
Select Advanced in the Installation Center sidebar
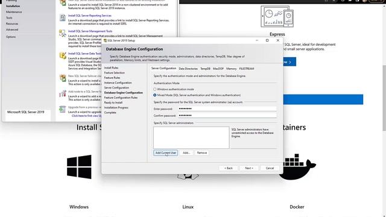point(12,30)
